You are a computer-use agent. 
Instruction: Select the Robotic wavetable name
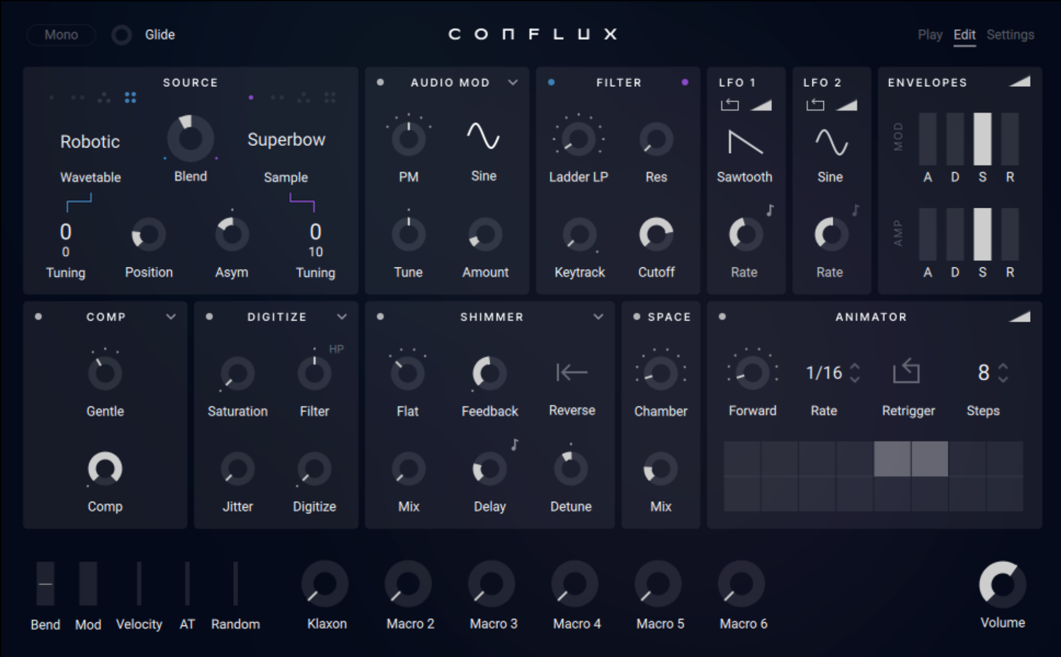90,141
